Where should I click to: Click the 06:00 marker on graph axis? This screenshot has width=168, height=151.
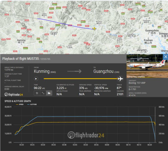click(x=107, y=145)
